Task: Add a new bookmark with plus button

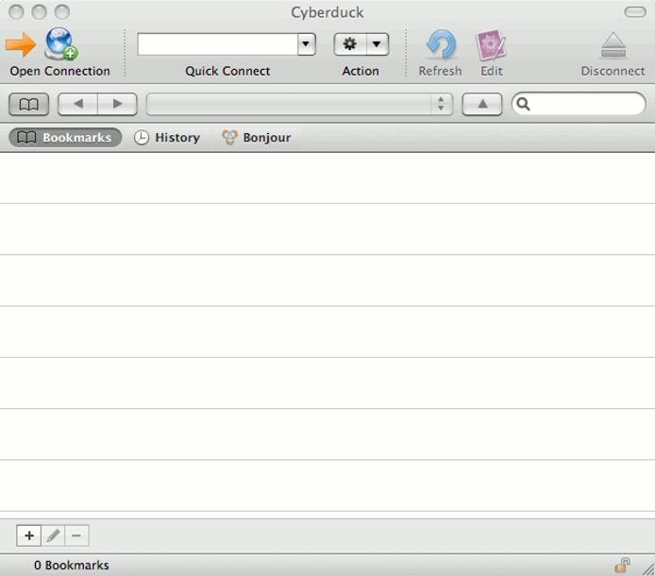Action: 28,535
